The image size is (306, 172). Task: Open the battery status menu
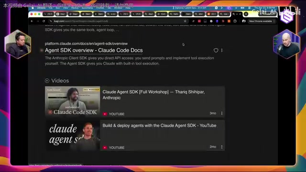242,8
